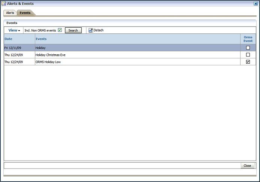Open the View dropdown menu
260x182 pixels.
click(14, 30)
